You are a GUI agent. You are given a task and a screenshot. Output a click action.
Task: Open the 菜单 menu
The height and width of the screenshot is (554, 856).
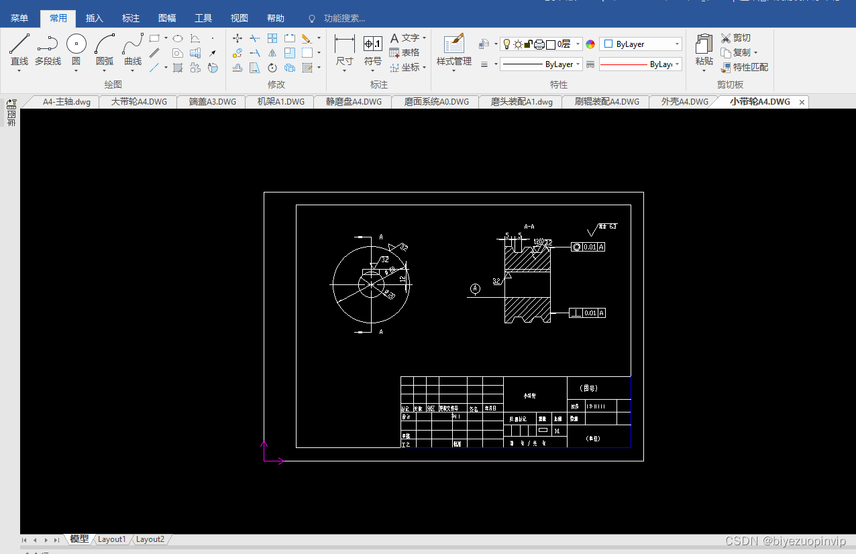click(x=19, y=18)
